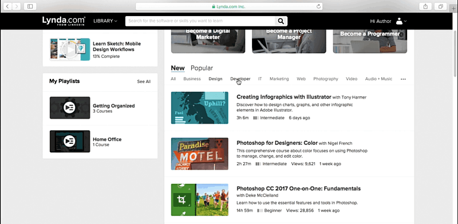The height and width of the screenshot is (224, 458).
Task: Click author name Tony Harmer
Action: coord(353,97)
